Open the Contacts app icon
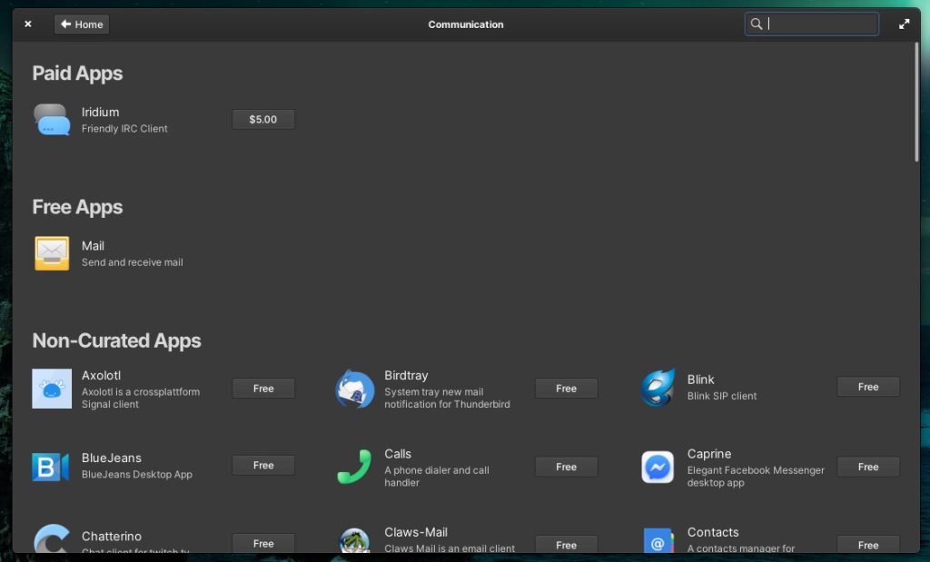930x562 pixels. 658,541
